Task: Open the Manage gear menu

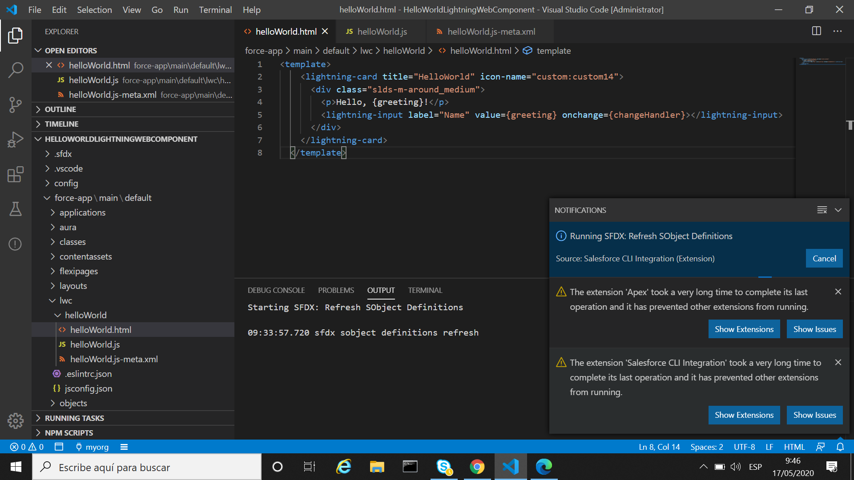Action: [x=16, y=421]
